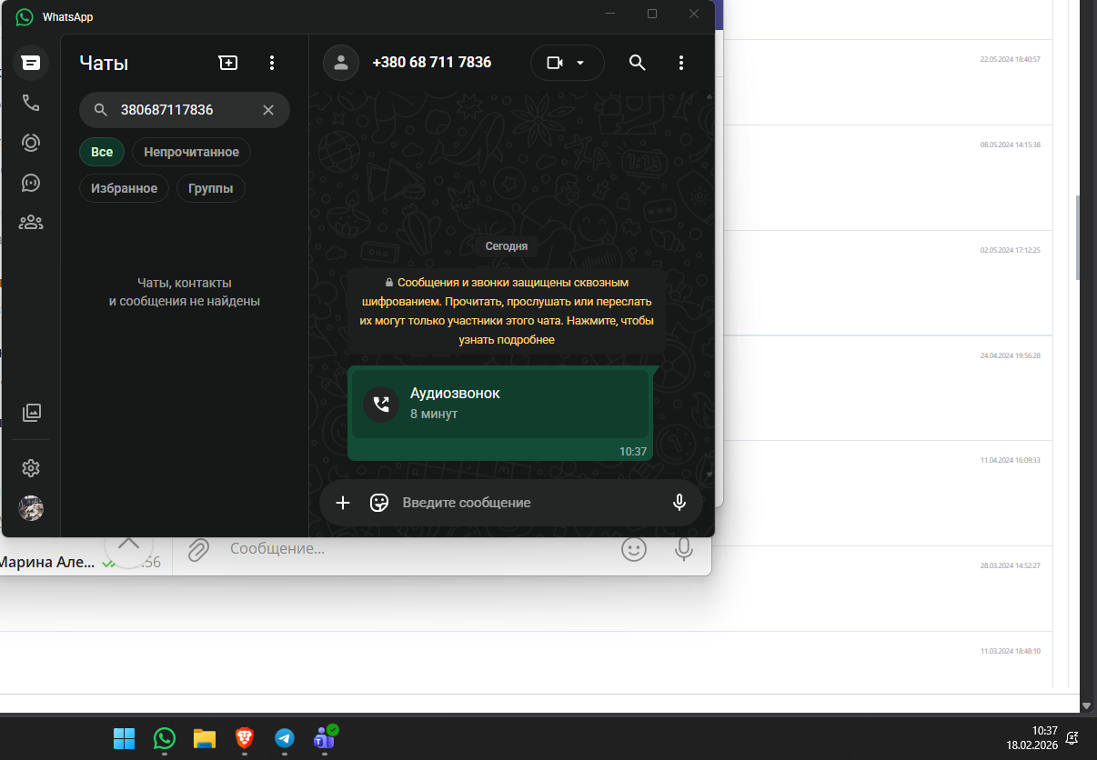Viewport: 1097px width, 760px height.
Task: Click the Сегодня date label
Action: 507,246
